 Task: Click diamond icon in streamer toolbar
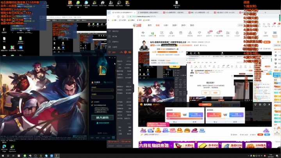(x=199, y=33)
